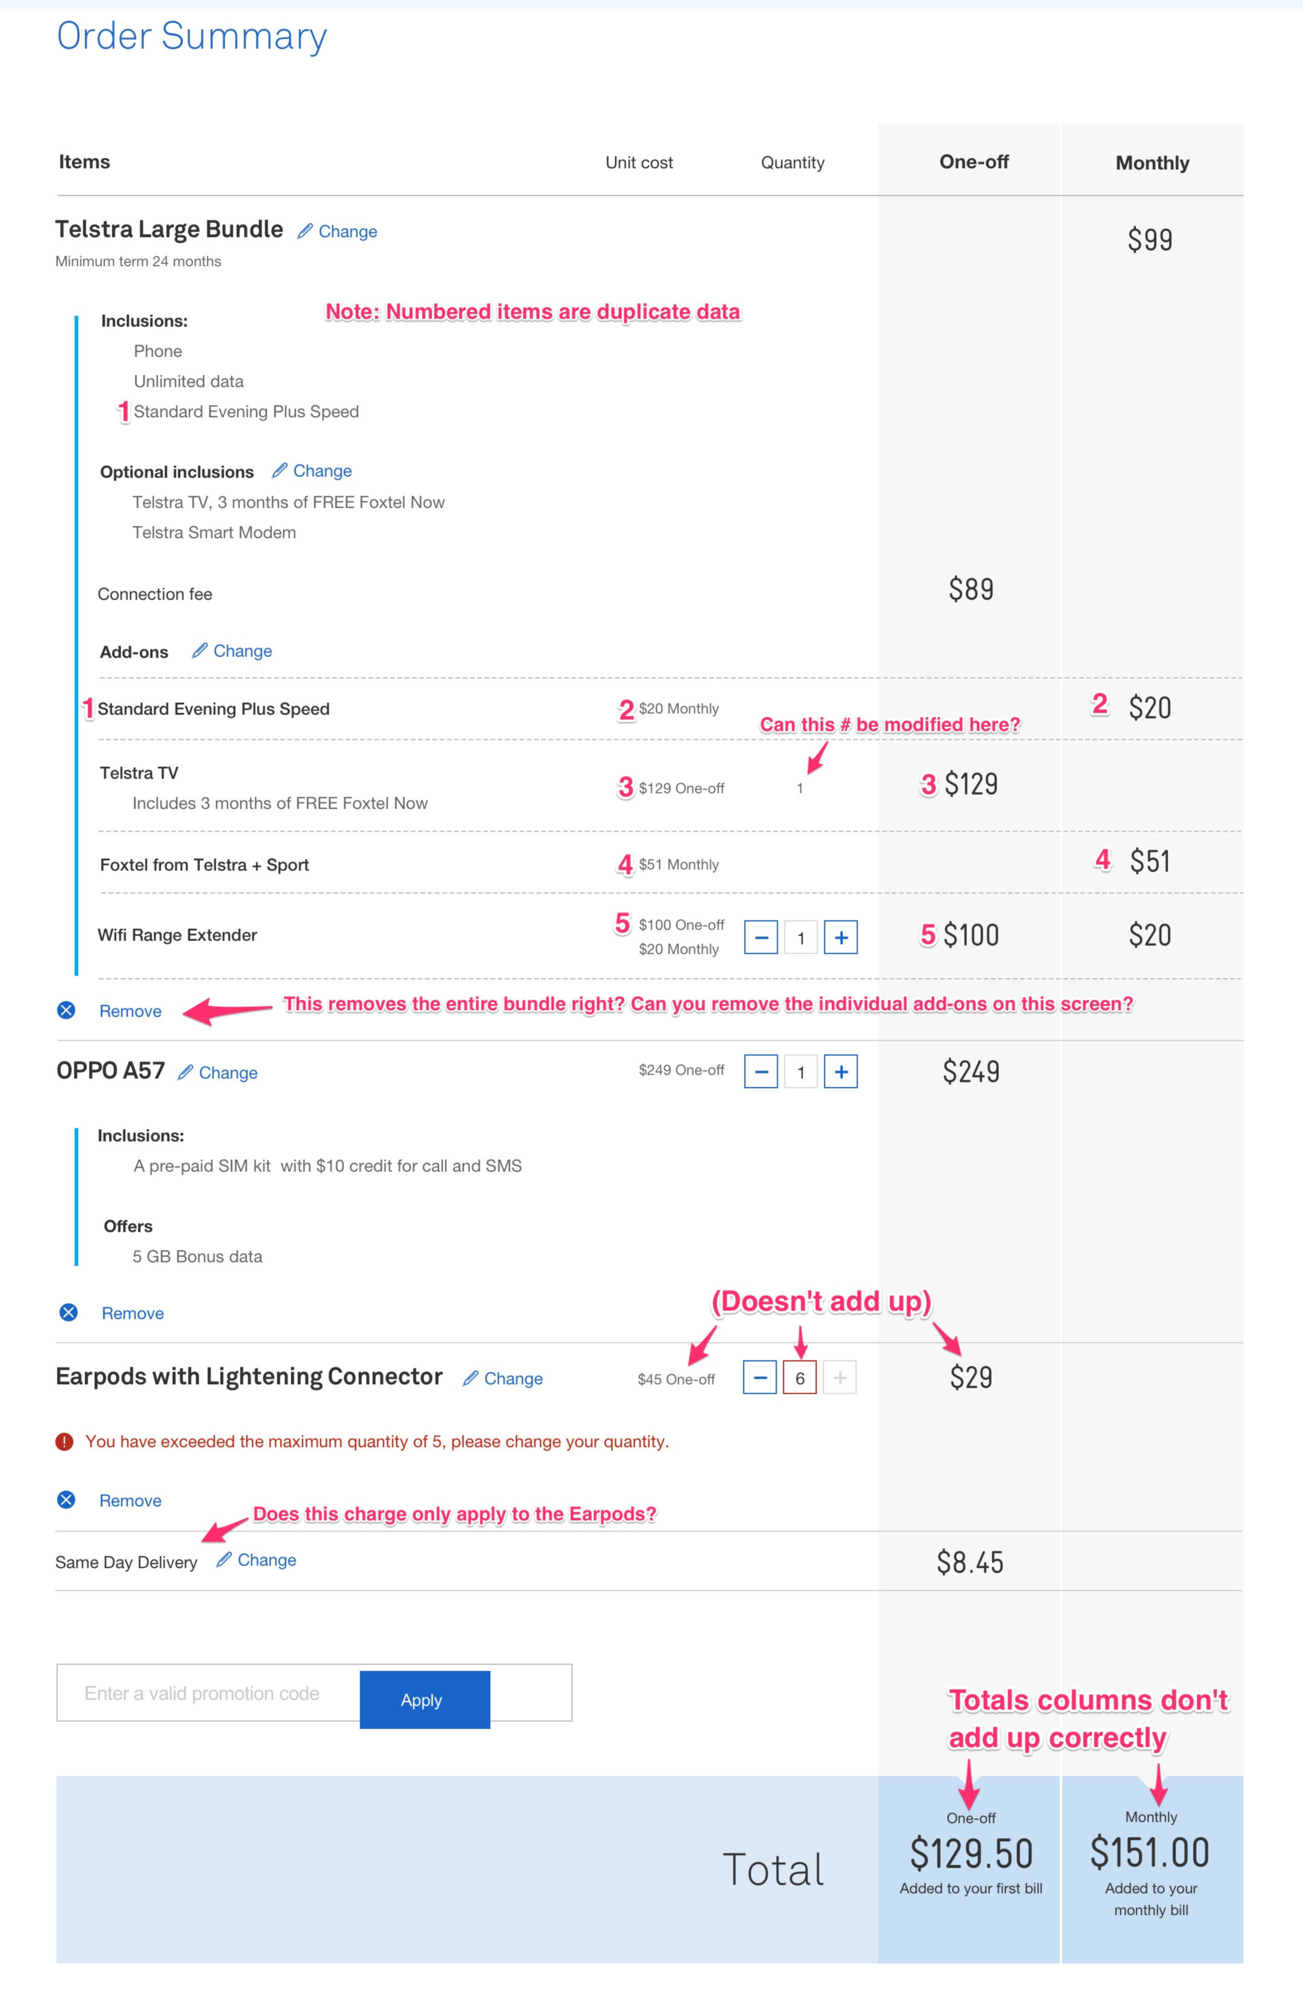Click the remove X icon under Wifi Range Extender
Viewport: 1303px width, 2000px height.
point(66,1010)
